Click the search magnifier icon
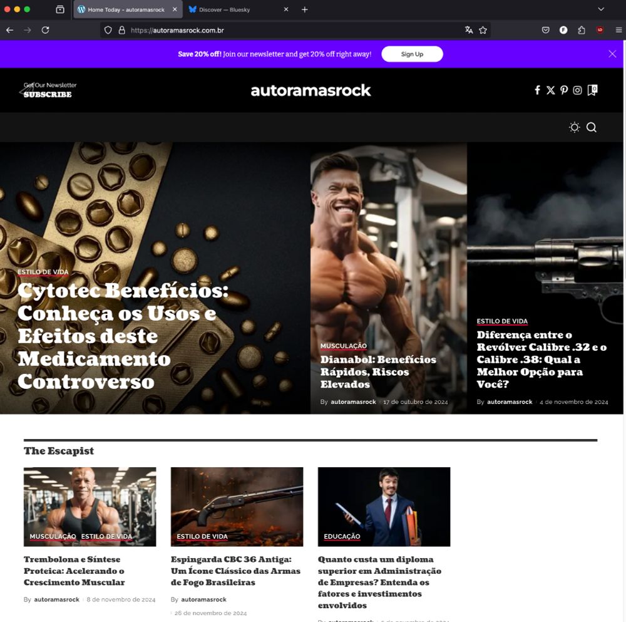This screenshot has width=626, height=622. (x=592, y=127)
